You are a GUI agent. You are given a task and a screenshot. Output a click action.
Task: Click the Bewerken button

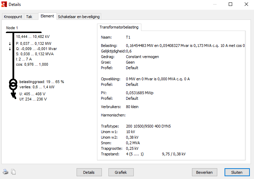pyautogui.click(x=204, y=172)
